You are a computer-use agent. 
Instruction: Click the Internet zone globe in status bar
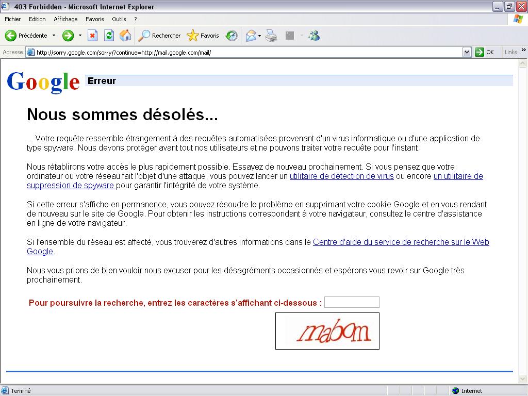pyautogui.click(x=456, y=391)
